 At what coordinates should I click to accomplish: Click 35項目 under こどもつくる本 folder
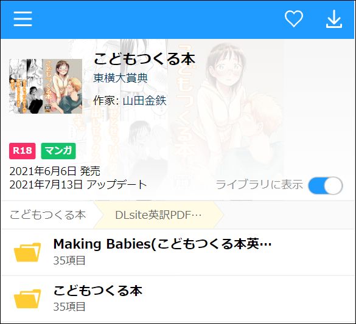(69, 307)
